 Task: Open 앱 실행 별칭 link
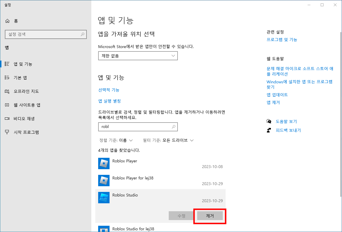[110, 101]
